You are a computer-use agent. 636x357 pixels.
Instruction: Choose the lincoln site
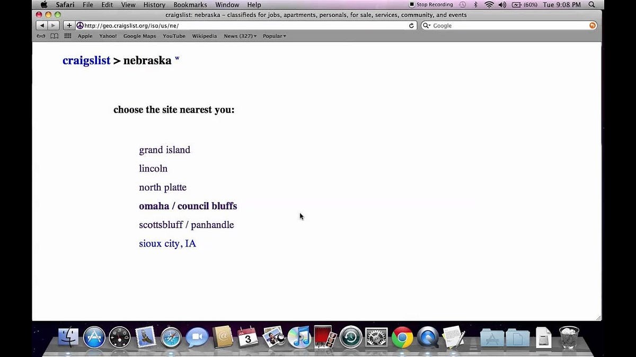(x=153, y=169)
